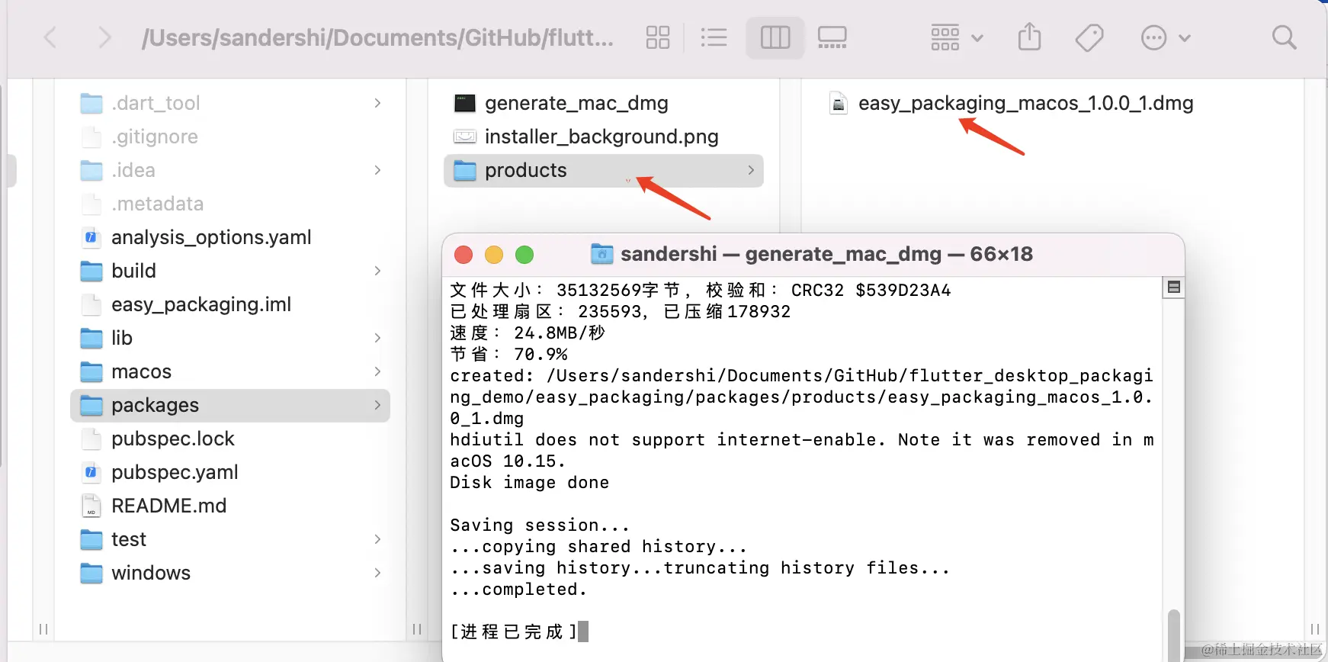Viewport: 1328px width, 662px height.
Task: Expand the .idea folder chevron
Action: (377, 170)
